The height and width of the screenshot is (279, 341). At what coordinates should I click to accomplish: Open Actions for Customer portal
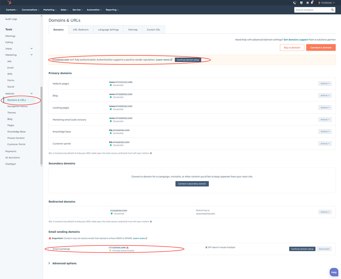tap(325, 144)
